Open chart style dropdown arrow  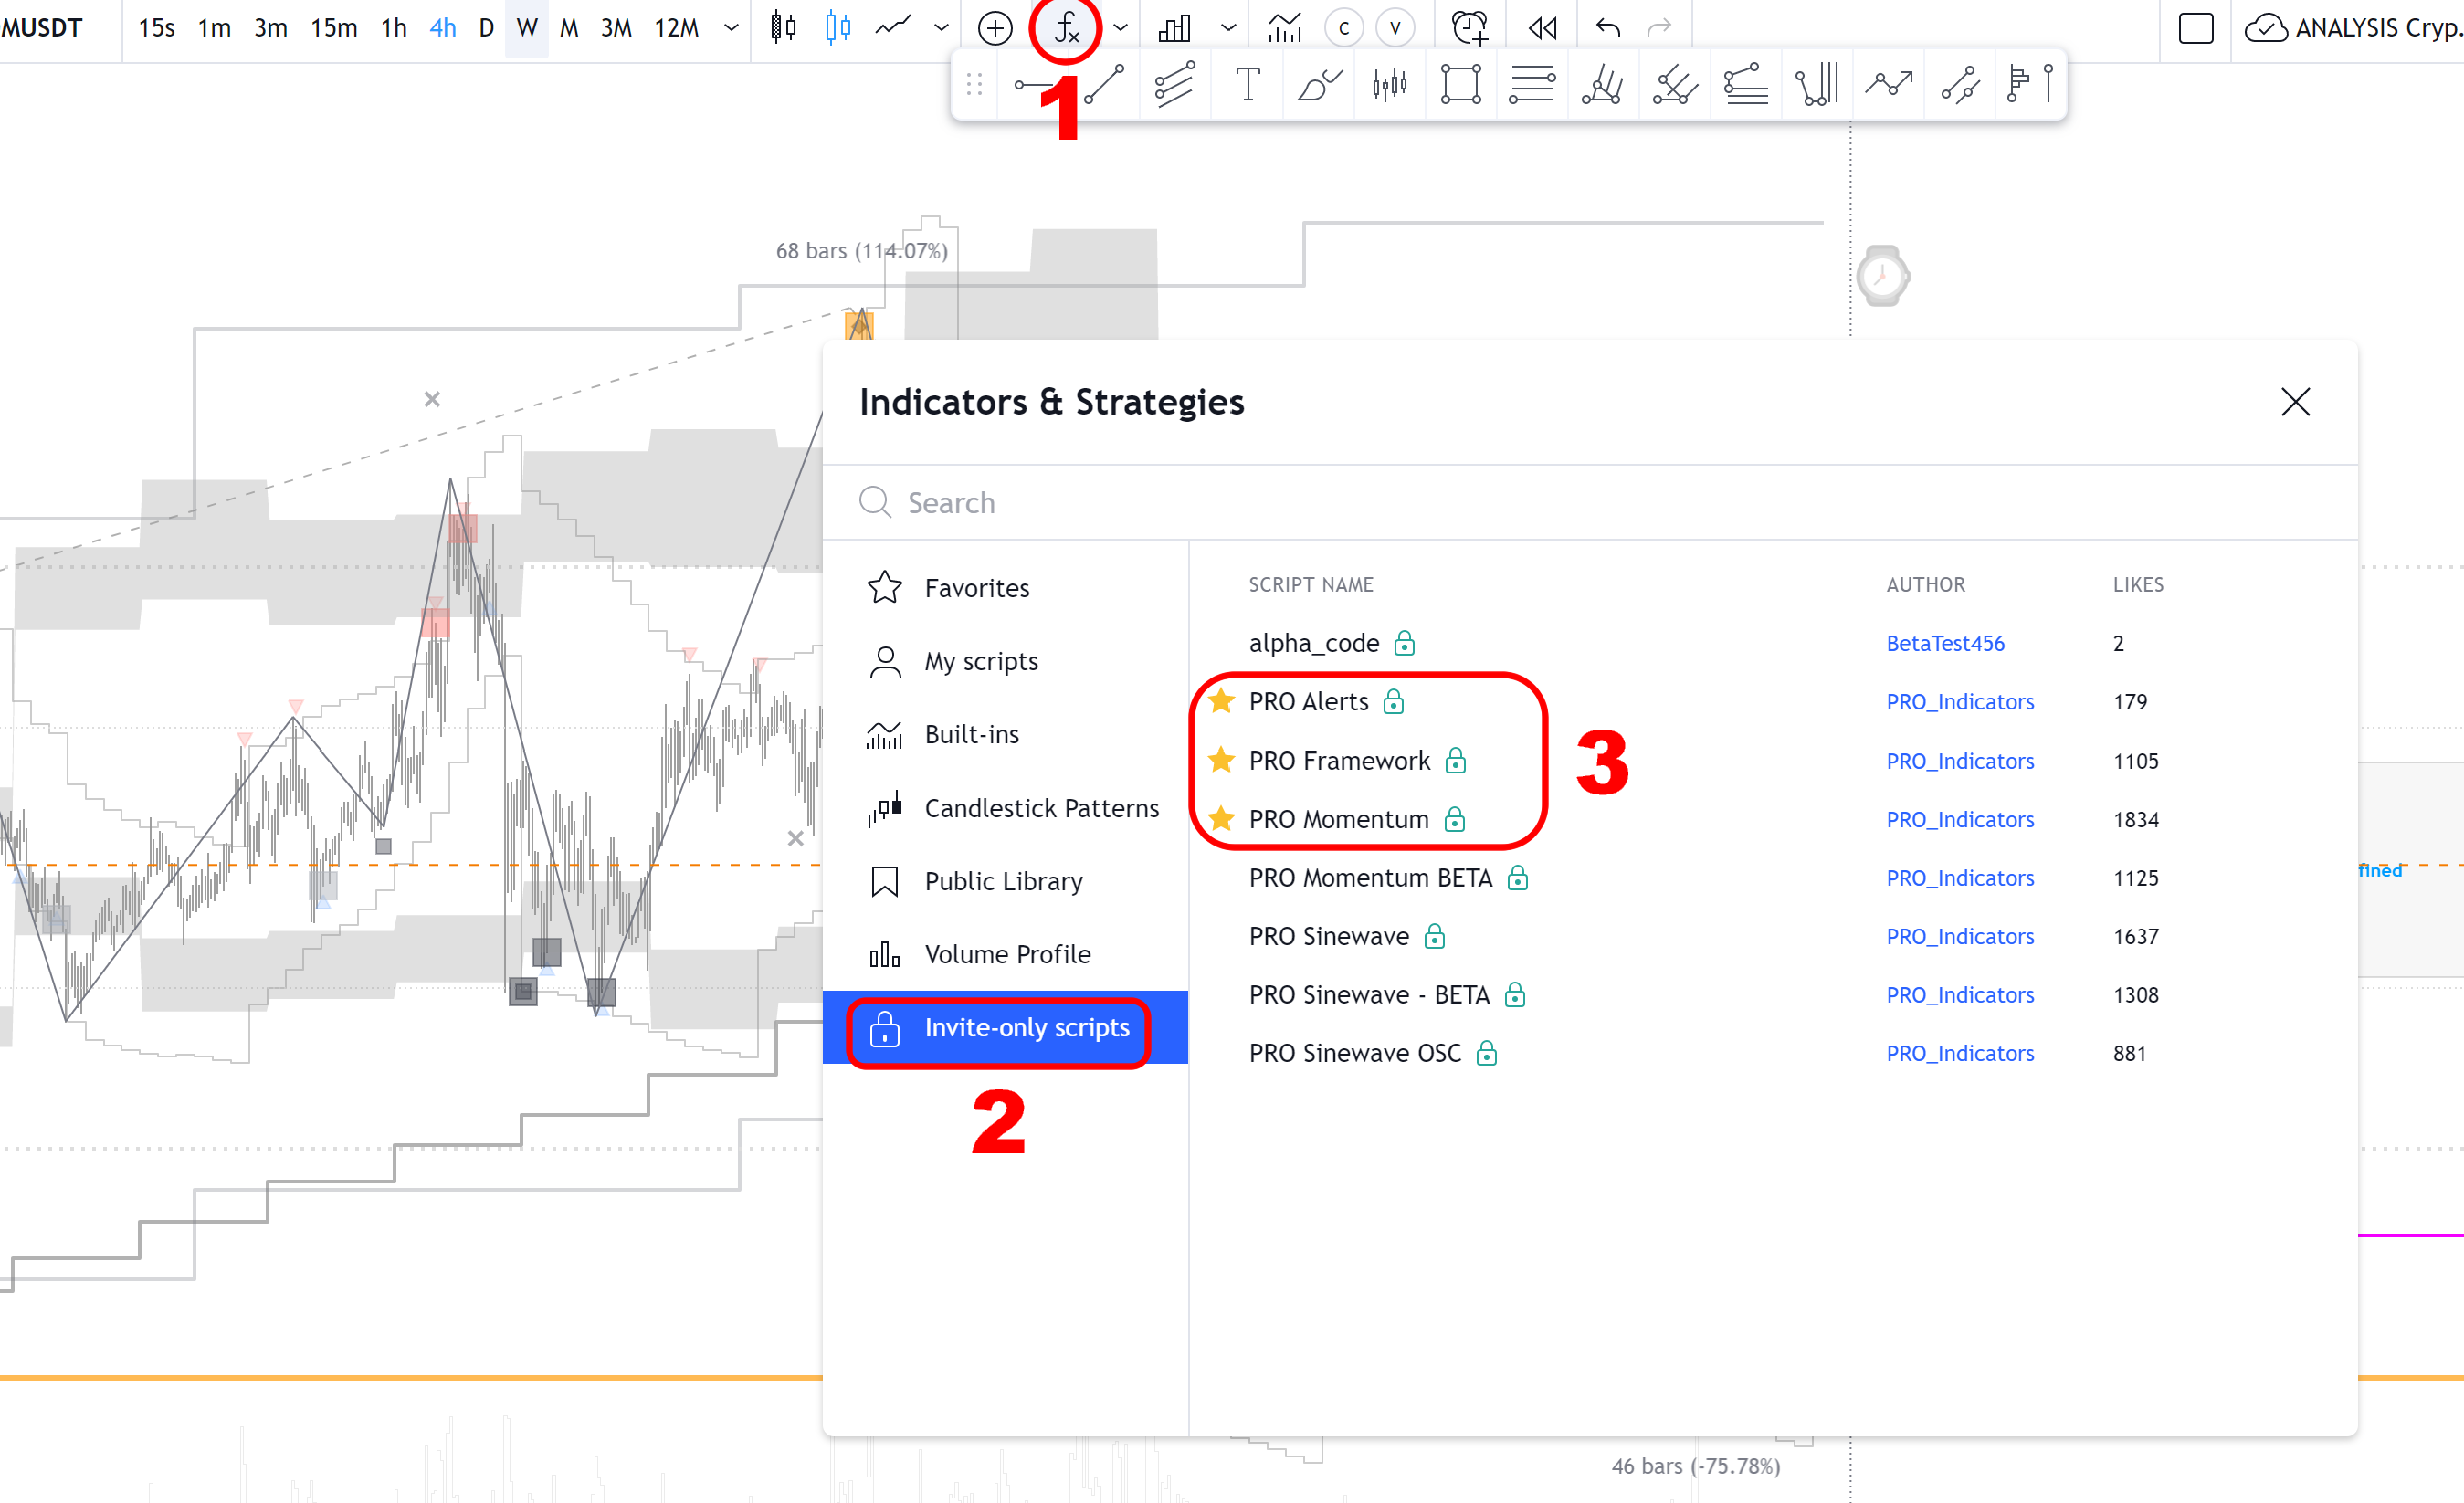(x=941, y=28)
